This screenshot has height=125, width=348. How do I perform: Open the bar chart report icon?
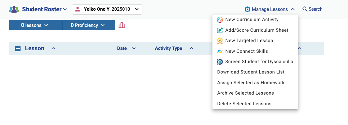[x=122, y=25]
